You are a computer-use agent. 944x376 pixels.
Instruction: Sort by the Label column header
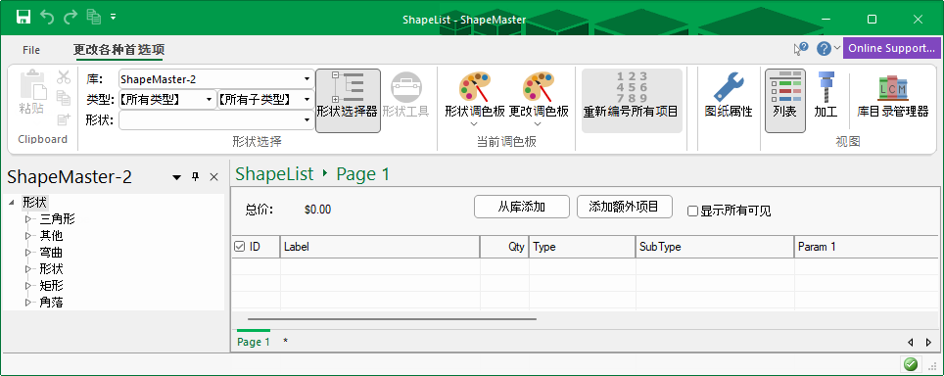pyautogui.click(x=380, y=247)
